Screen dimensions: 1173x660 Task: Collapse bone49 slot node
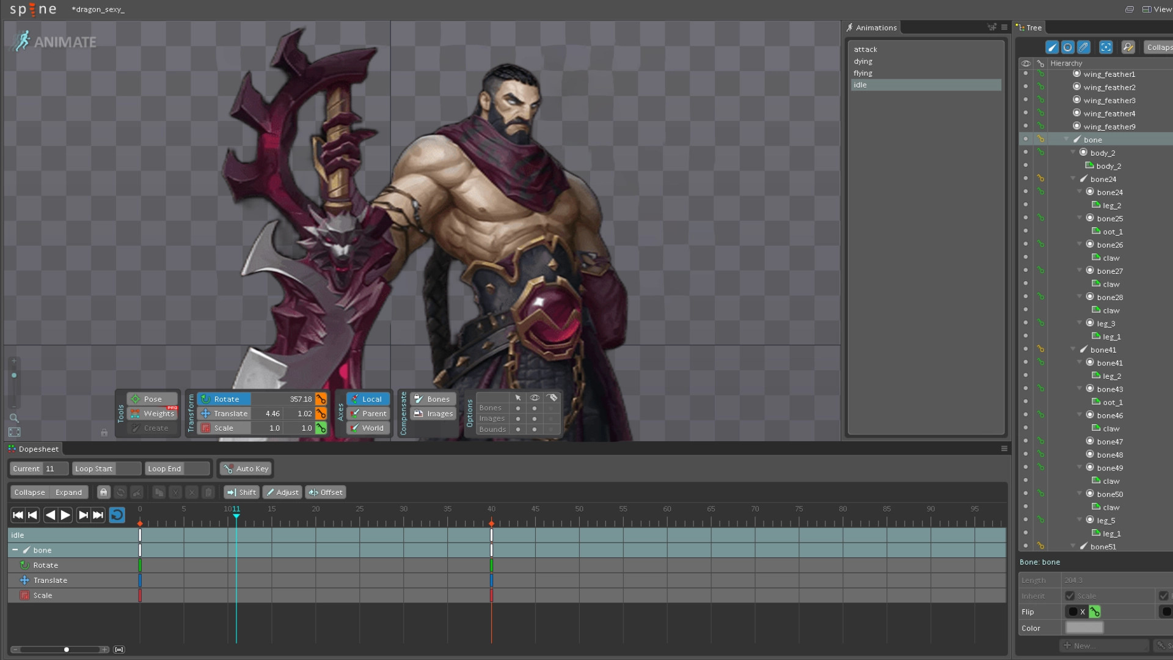point(1080,467)
